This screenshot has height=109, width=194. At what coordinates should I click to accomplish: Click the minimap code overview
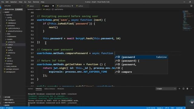point(188,20)
